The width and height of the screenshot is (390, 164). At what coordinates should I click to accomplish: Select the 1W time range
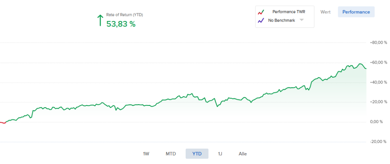coord(146,154)
